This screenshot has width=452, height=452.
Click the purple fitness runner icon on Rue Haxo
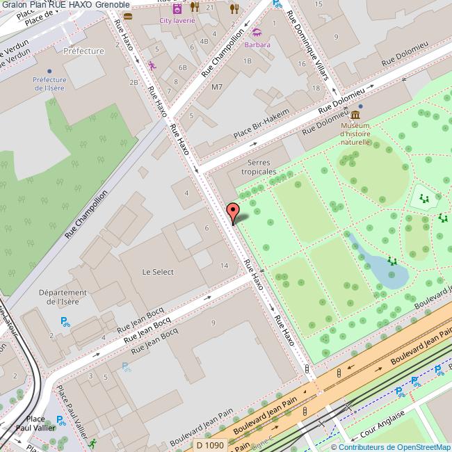152,66
